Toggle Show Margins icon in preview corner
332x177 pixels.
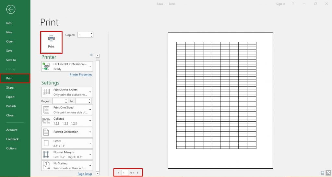click(322, 173)
